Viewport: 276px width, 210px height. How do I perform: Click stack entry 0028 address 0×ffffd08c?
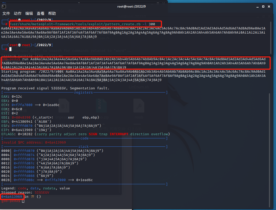[24, 180]
